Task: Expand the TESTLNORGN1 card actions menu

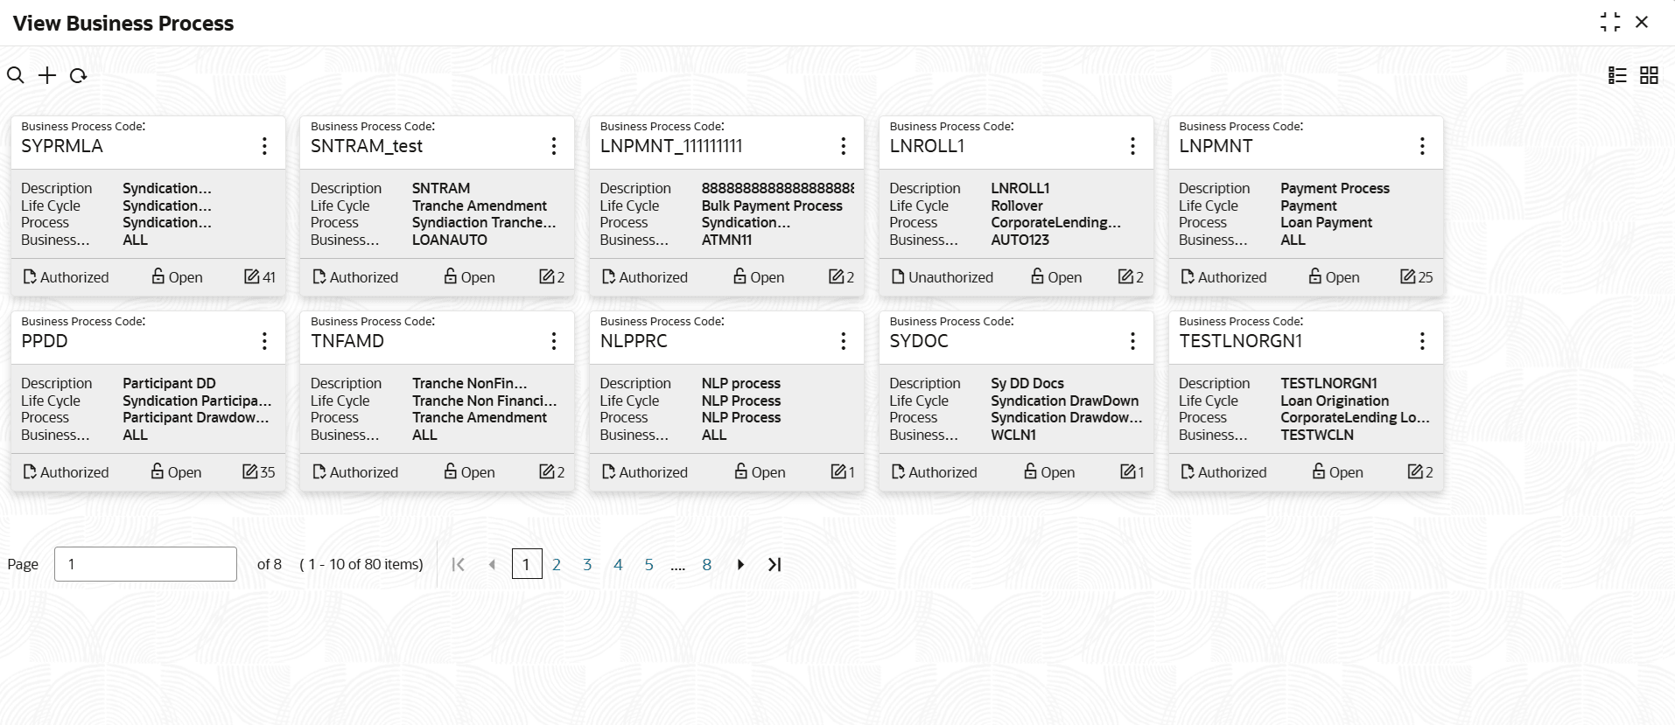Action: [1422, 341]
